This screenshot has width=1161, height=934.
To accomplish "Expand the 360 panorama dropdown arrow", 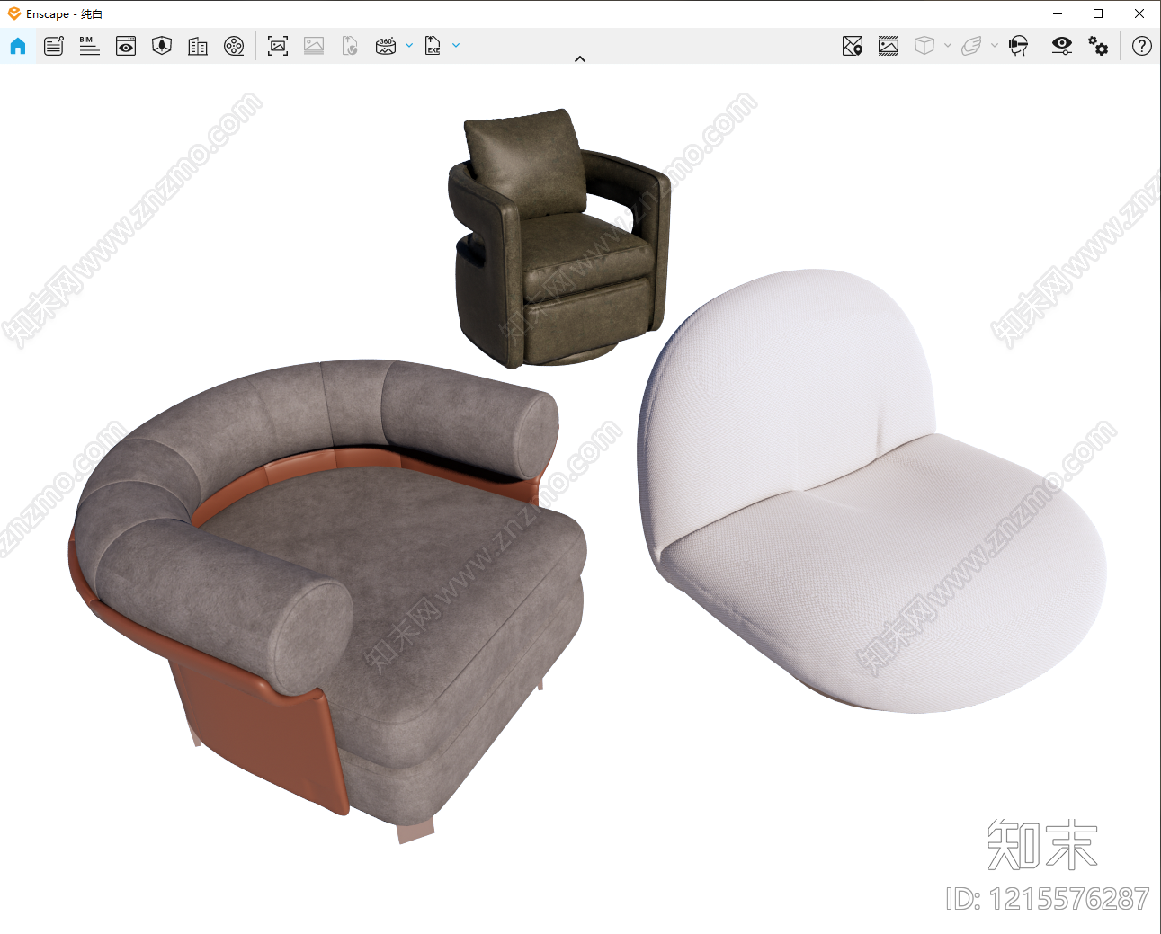I will point(409,46).
